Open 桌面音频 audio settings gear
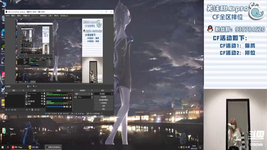 click(x=70, y=107)
